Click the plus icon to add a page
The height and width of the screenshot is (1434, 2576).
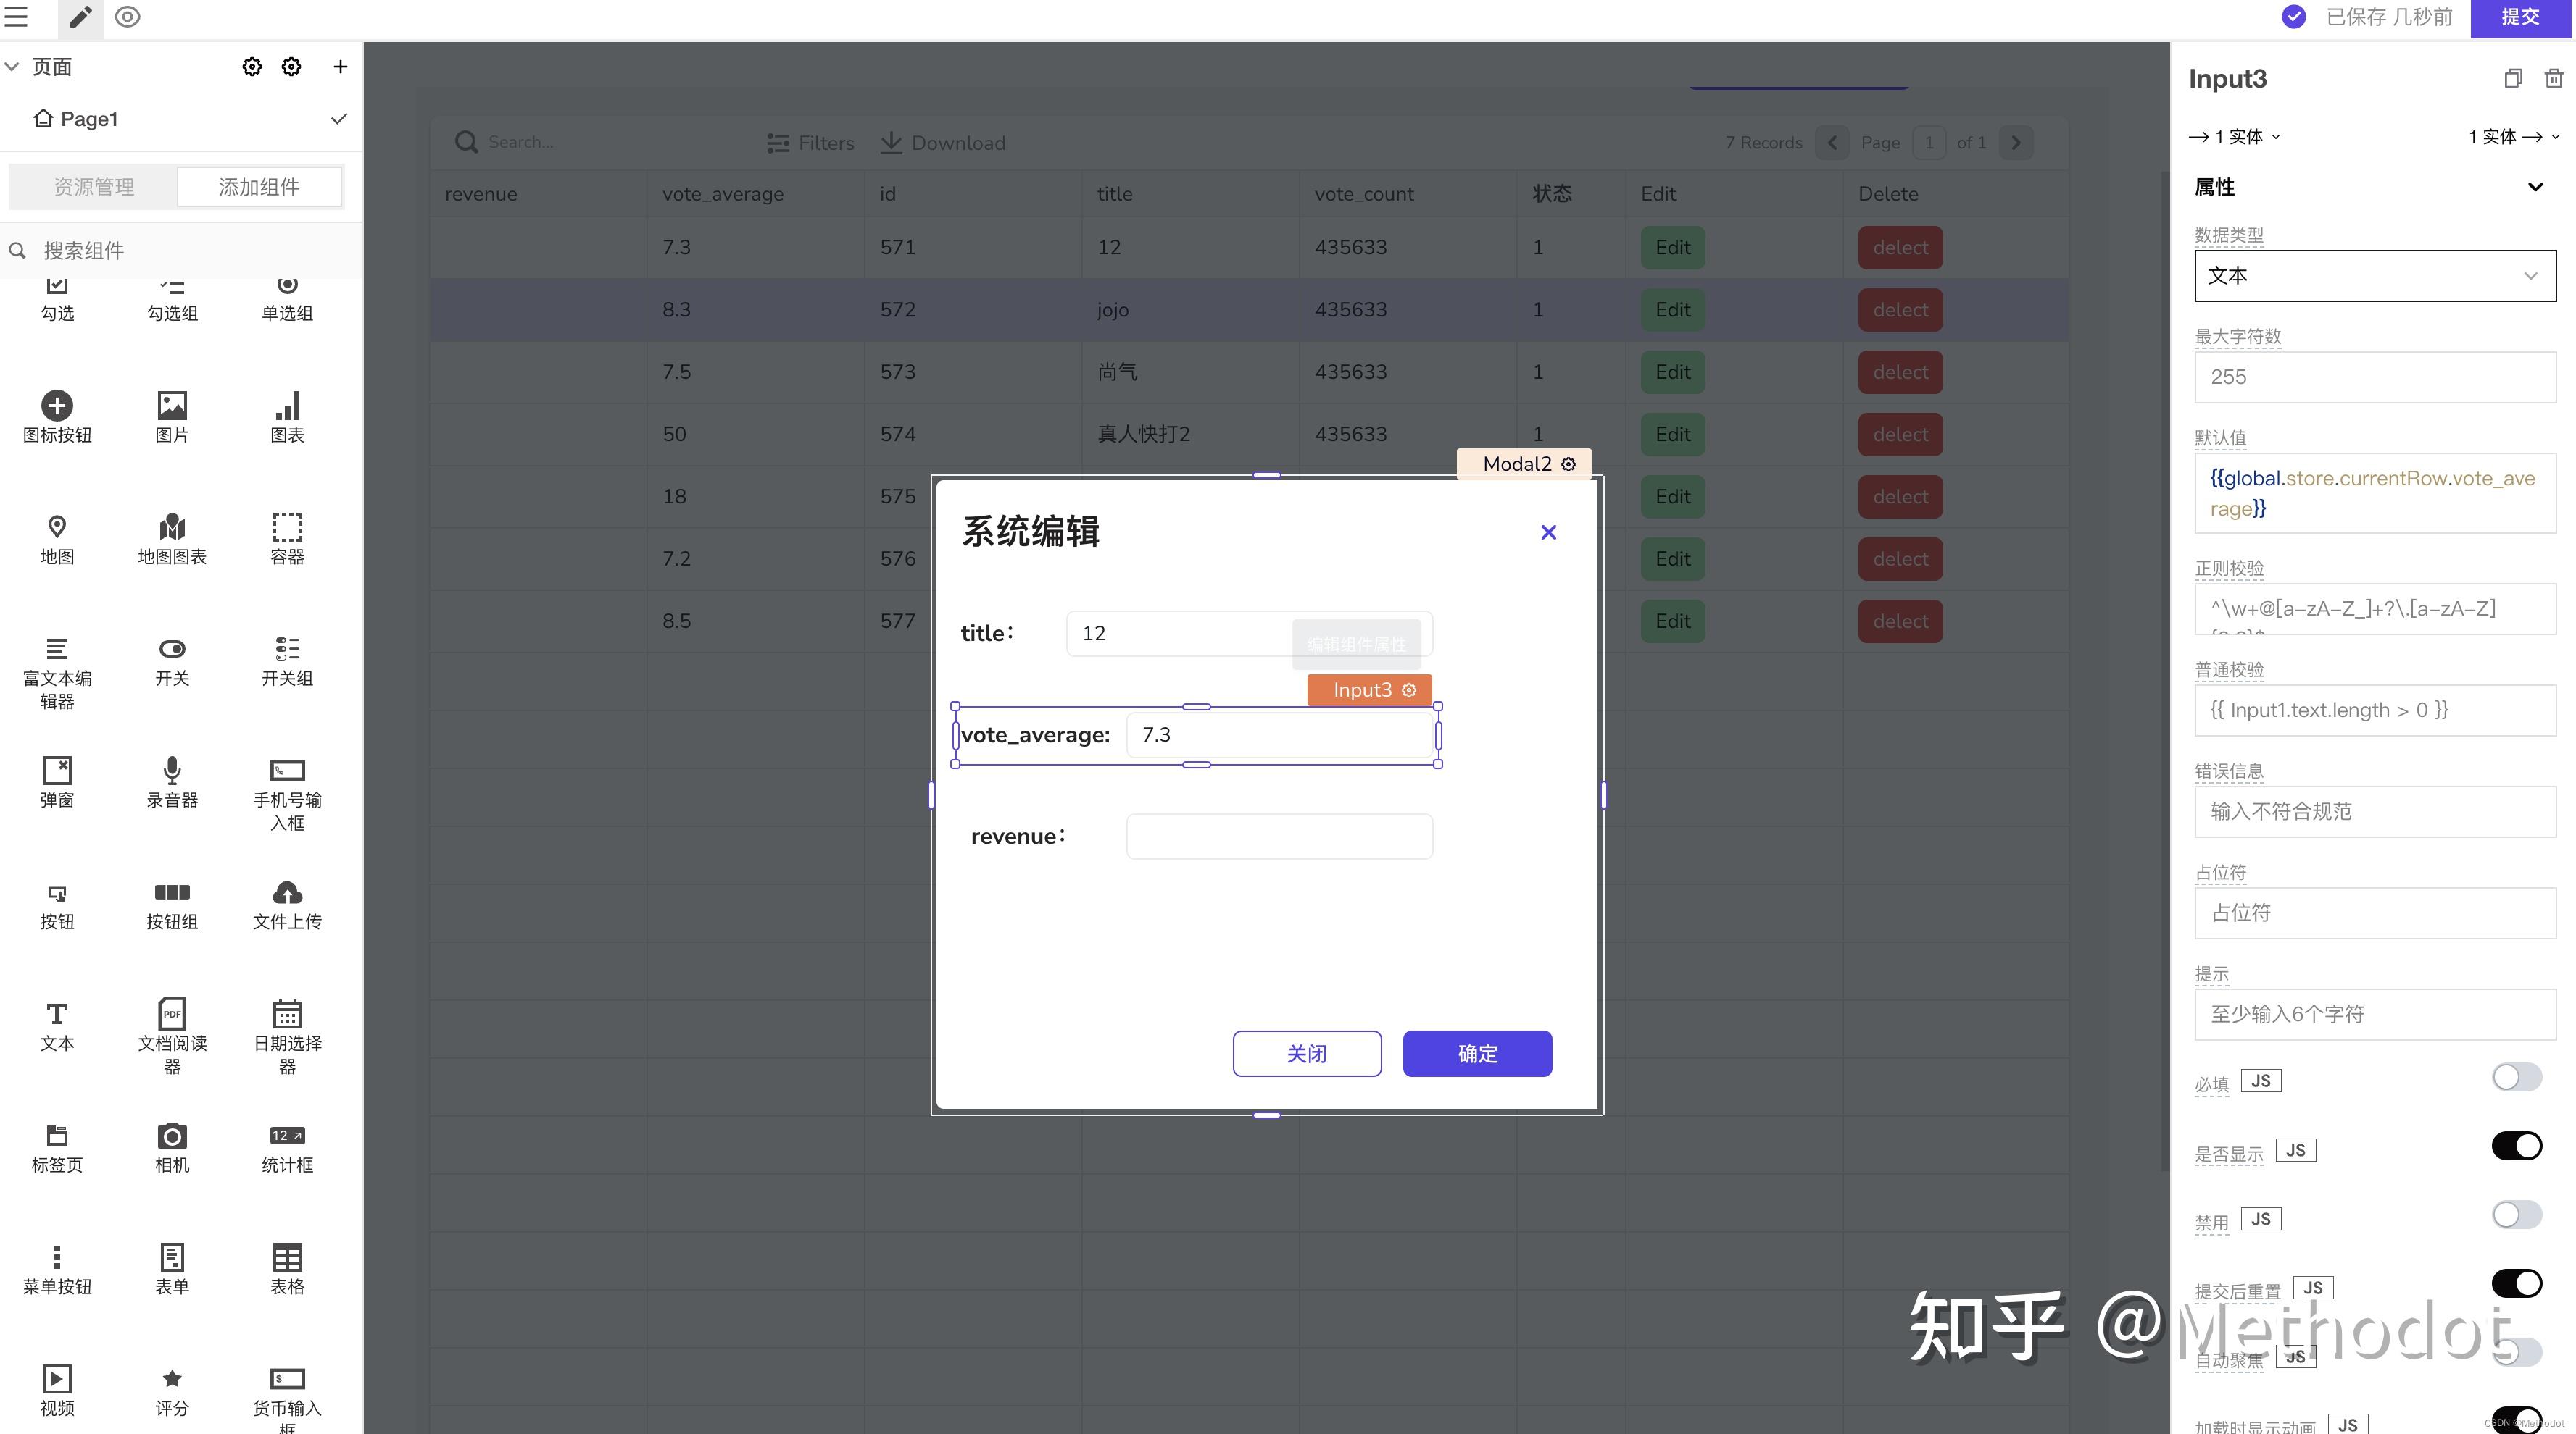[340, 66]
